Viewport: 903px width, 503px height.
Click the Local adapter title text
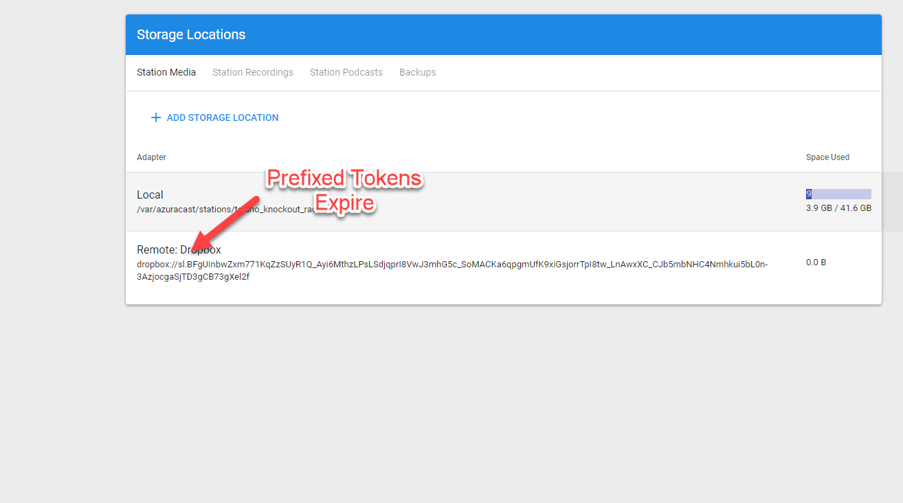150,194
